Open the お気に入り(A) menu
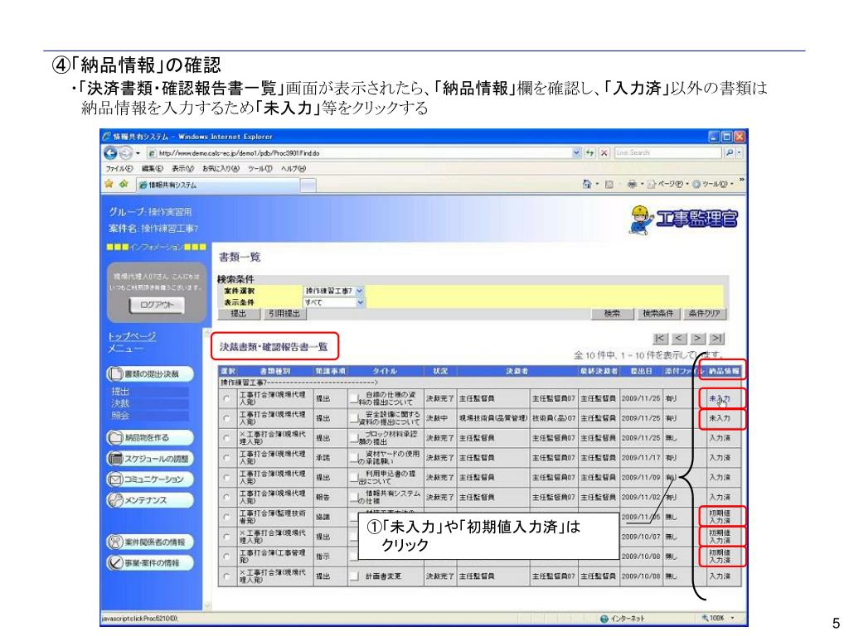 click(x=221, y=169)
